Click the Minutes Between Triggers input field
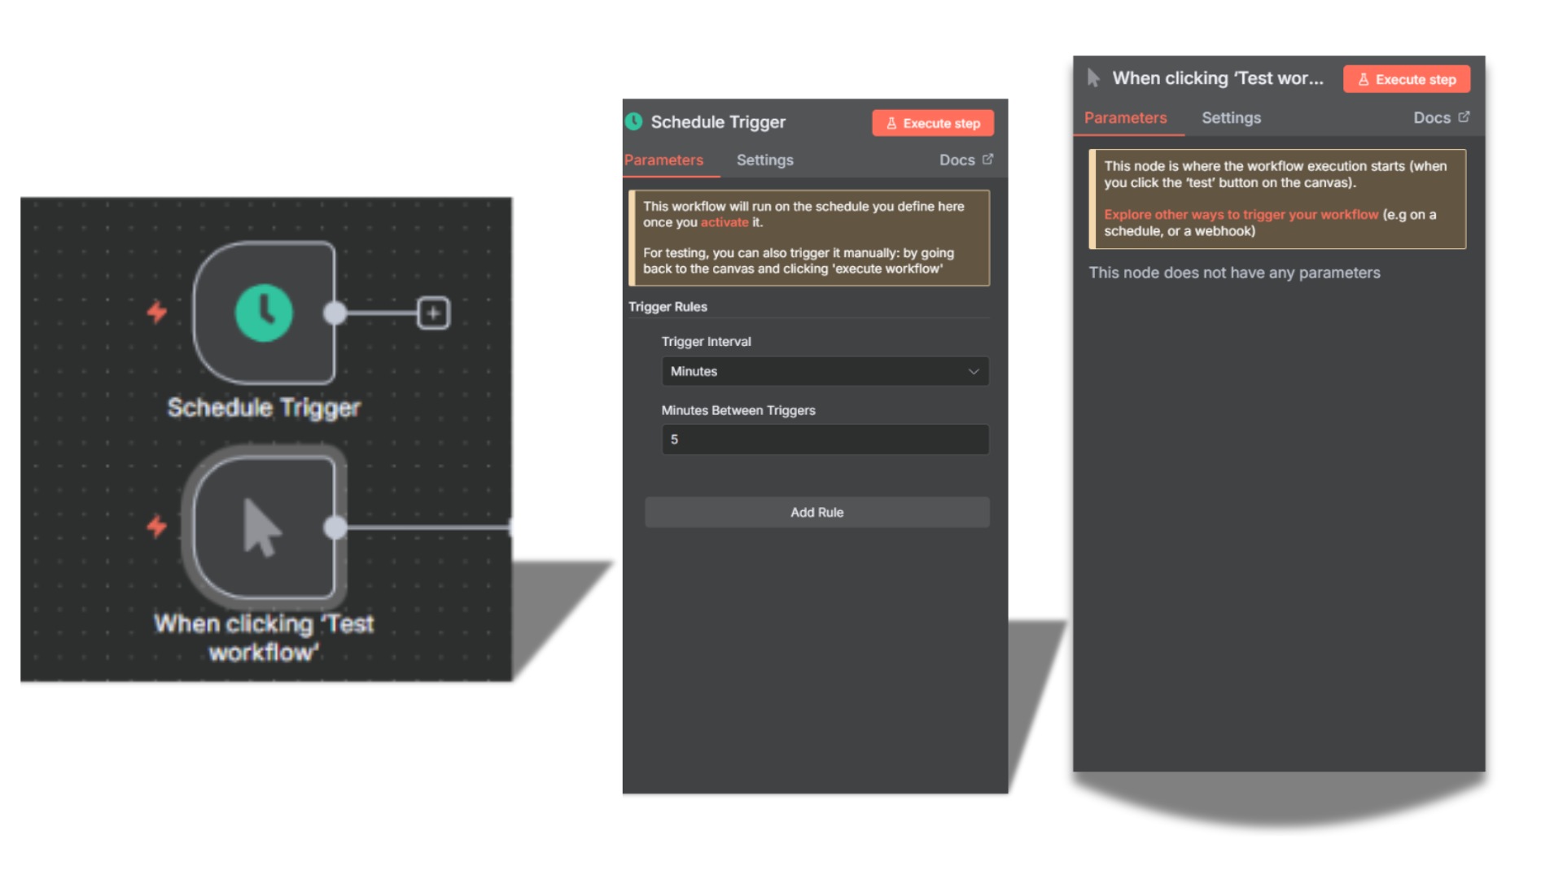Screen dimensions: 1563x879 coord(824,439)
